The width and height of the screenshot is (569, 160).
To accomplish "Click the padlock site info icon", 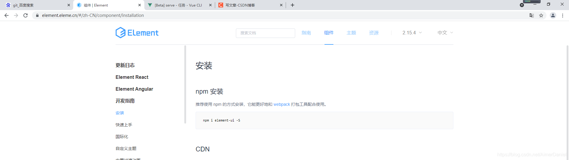I will [x=37, y=15].
